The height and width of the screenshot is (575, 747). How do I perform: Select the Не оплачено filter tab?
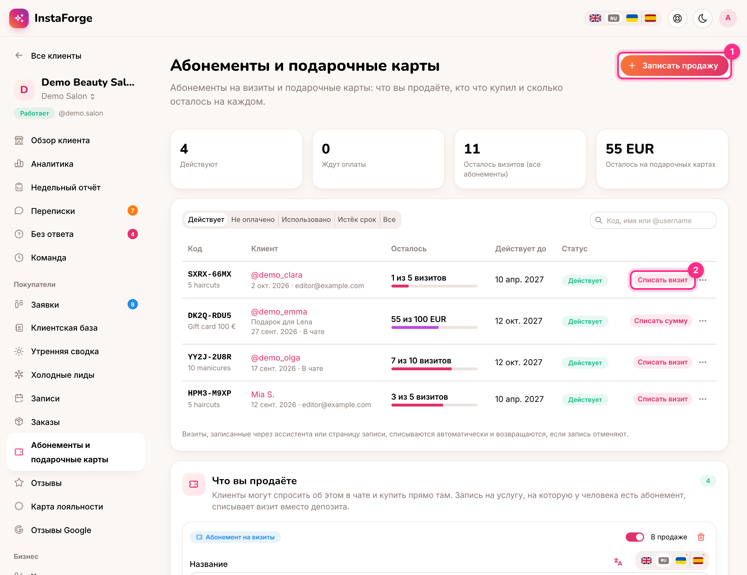(x=253, y=220)
